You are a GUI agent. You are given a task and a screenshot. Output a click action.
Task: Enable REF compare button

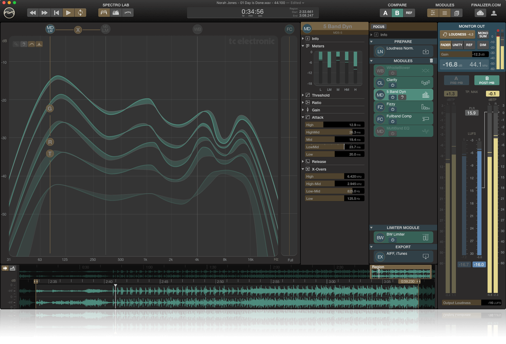tap(409, 13)
